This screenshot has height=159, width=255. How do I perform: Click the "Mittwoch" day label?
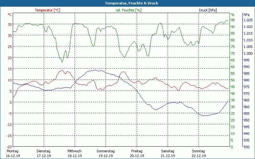pos(75,151)
